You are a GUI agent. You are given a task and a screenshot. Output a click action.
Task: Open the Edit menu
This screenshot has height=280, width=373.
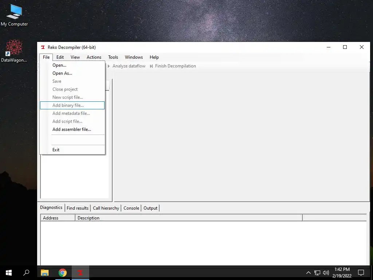click(x=60, y=57)
